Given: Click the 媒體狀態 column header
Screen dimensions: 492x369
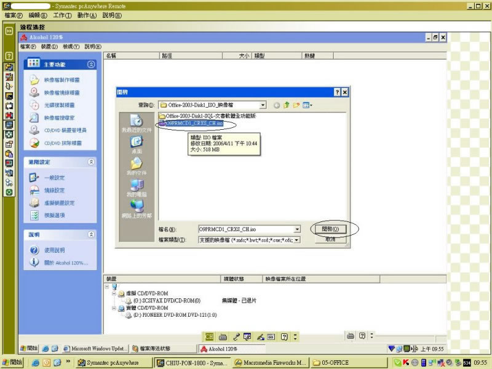Looking at the screenshot, I should (241, 279).
